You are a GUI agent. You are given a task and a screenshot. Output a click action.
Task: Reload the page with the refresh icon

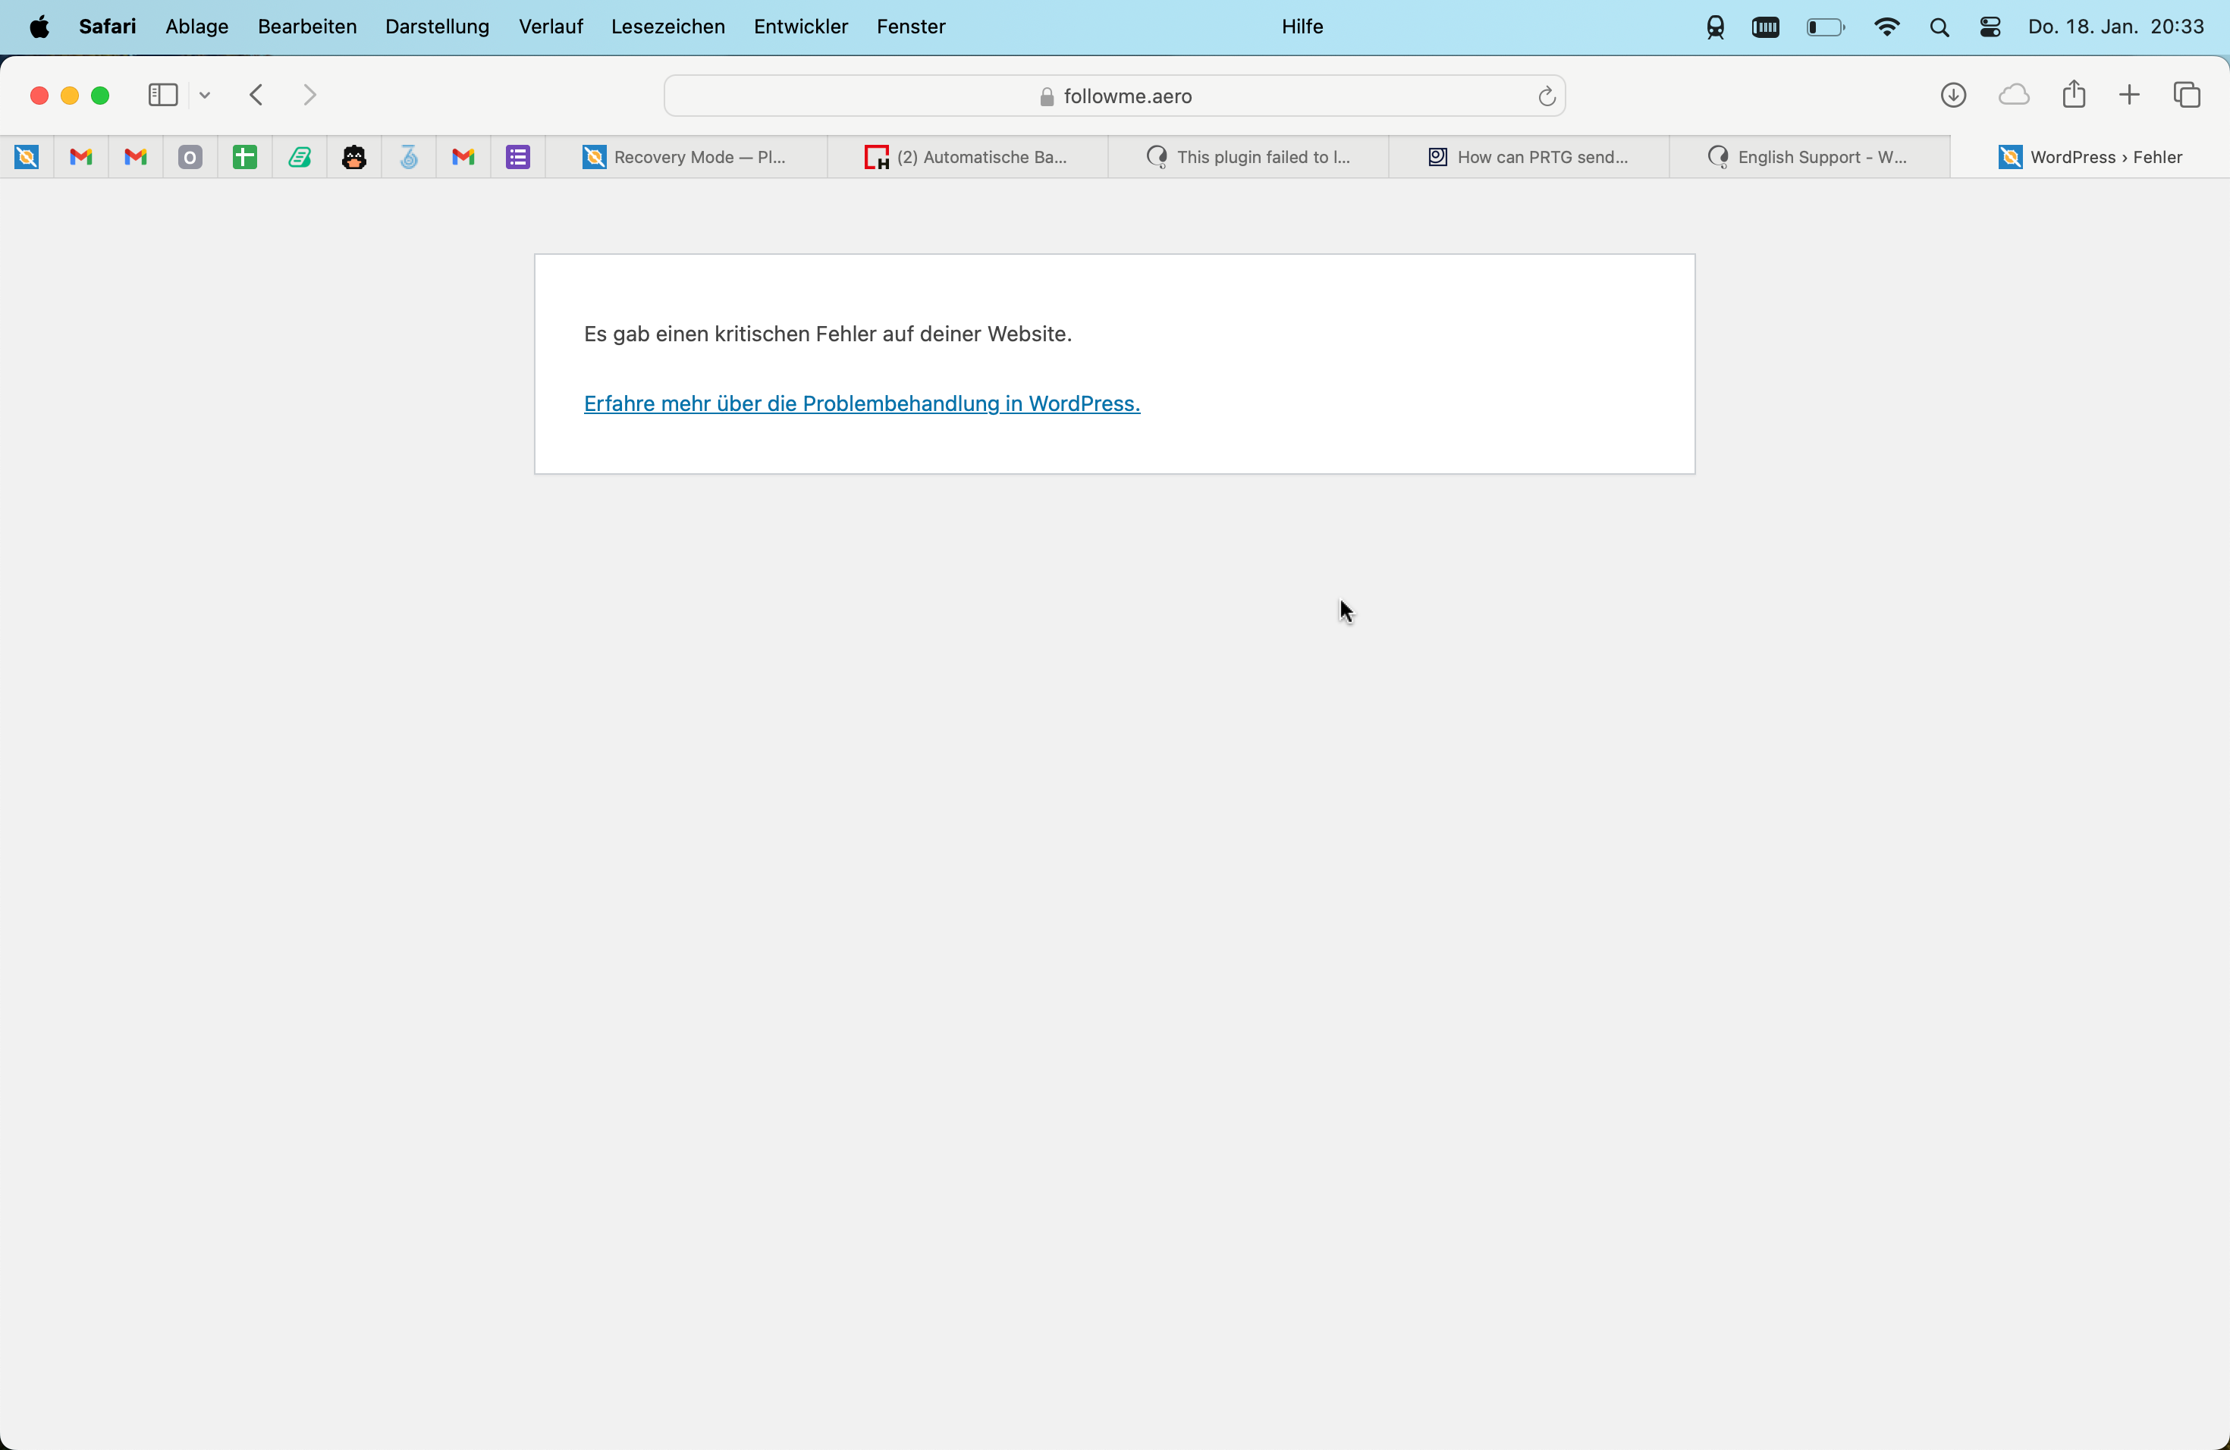tap(1547, 96)
